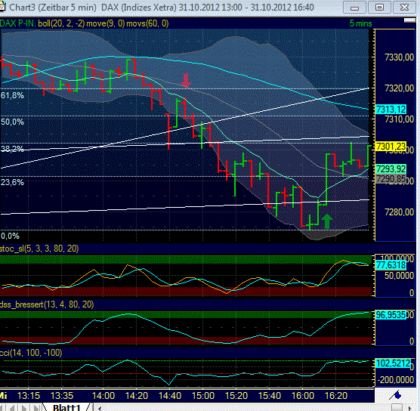Click the '50,0%' Fibonacci level label
This screenshot has height=411, width=420.
tap(12, 122)
